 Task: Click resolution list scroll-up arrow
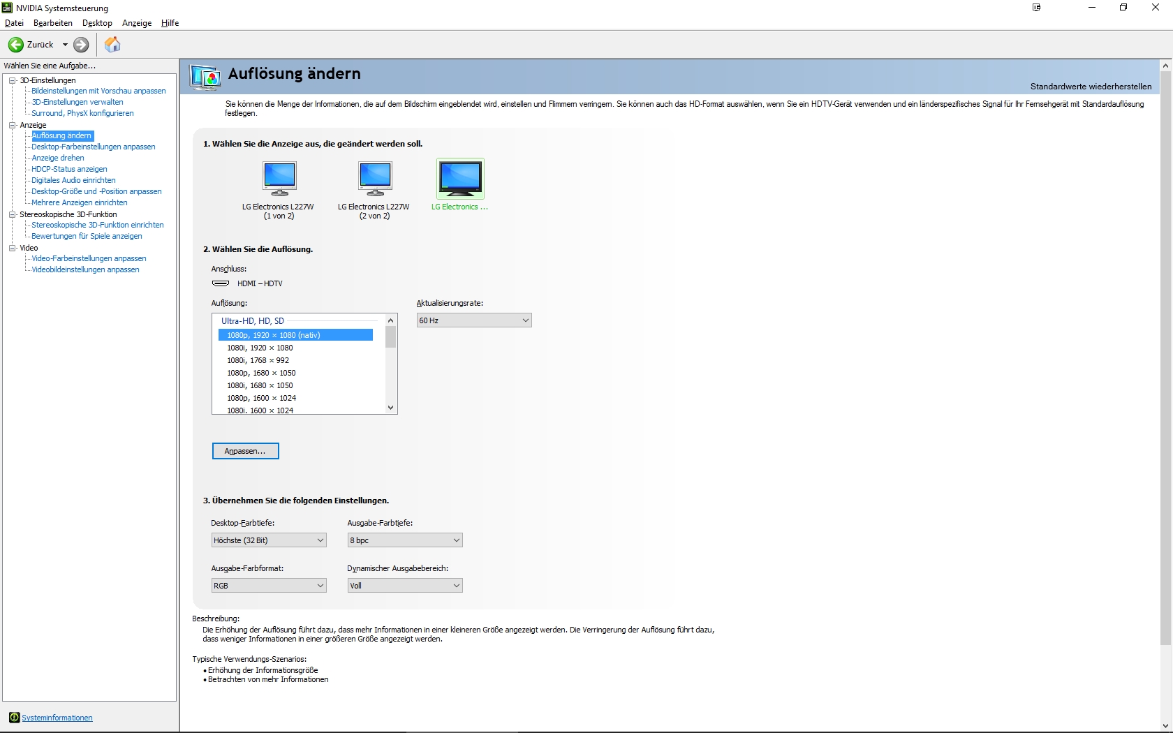coord(391,320)
